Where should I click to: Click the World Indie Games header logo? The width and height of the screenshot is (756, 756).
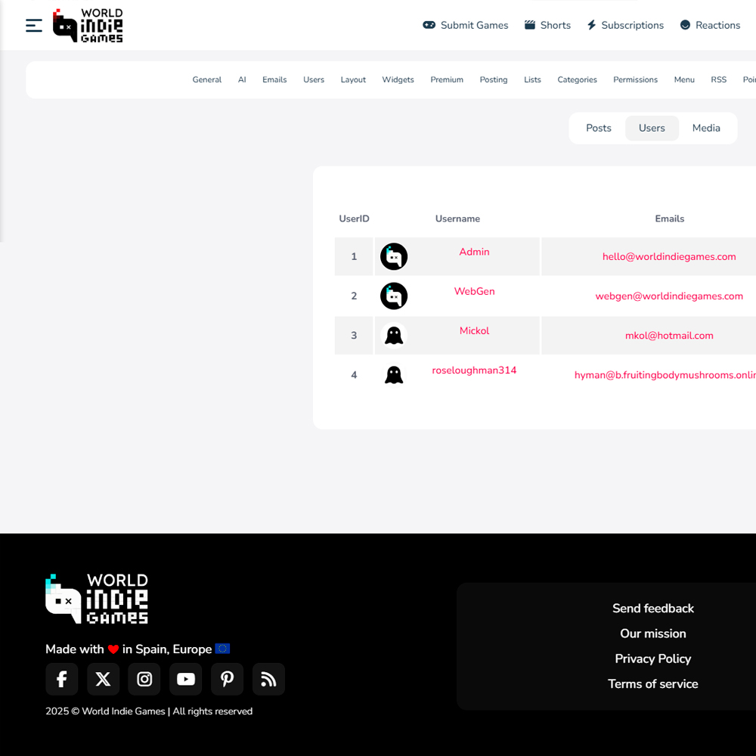(88, 26)
